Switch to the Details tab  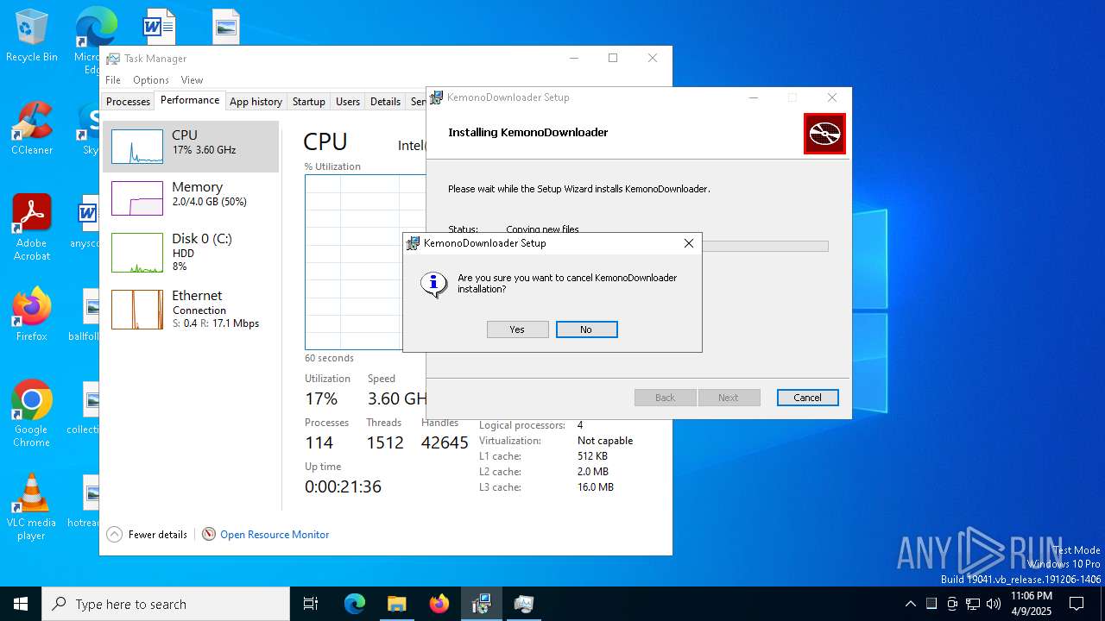tap(385, 102)
